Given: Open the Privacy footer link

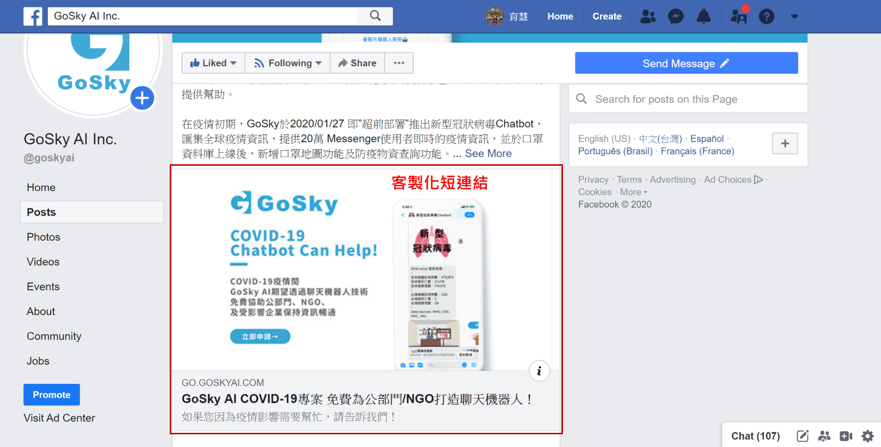Looking at the screenshot, I should pyautogui.click(x=593, y=179).
